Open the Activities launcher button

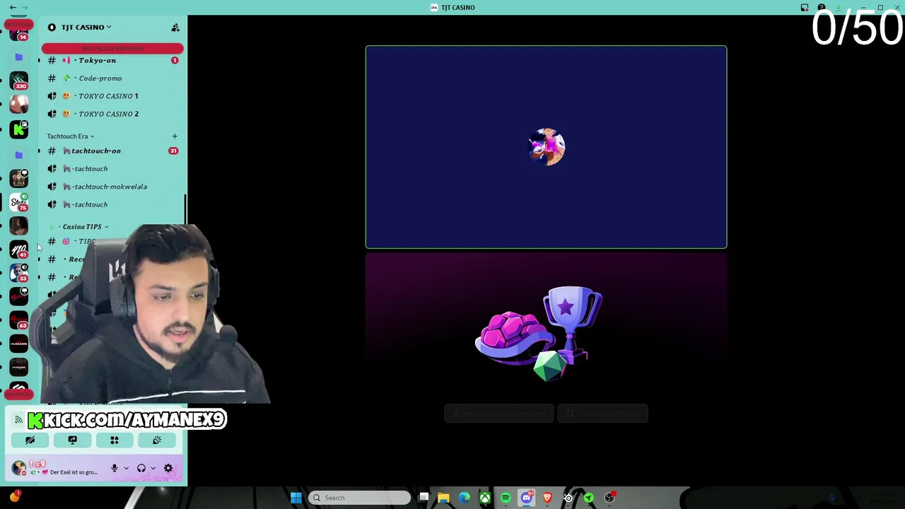click(115, 440)
